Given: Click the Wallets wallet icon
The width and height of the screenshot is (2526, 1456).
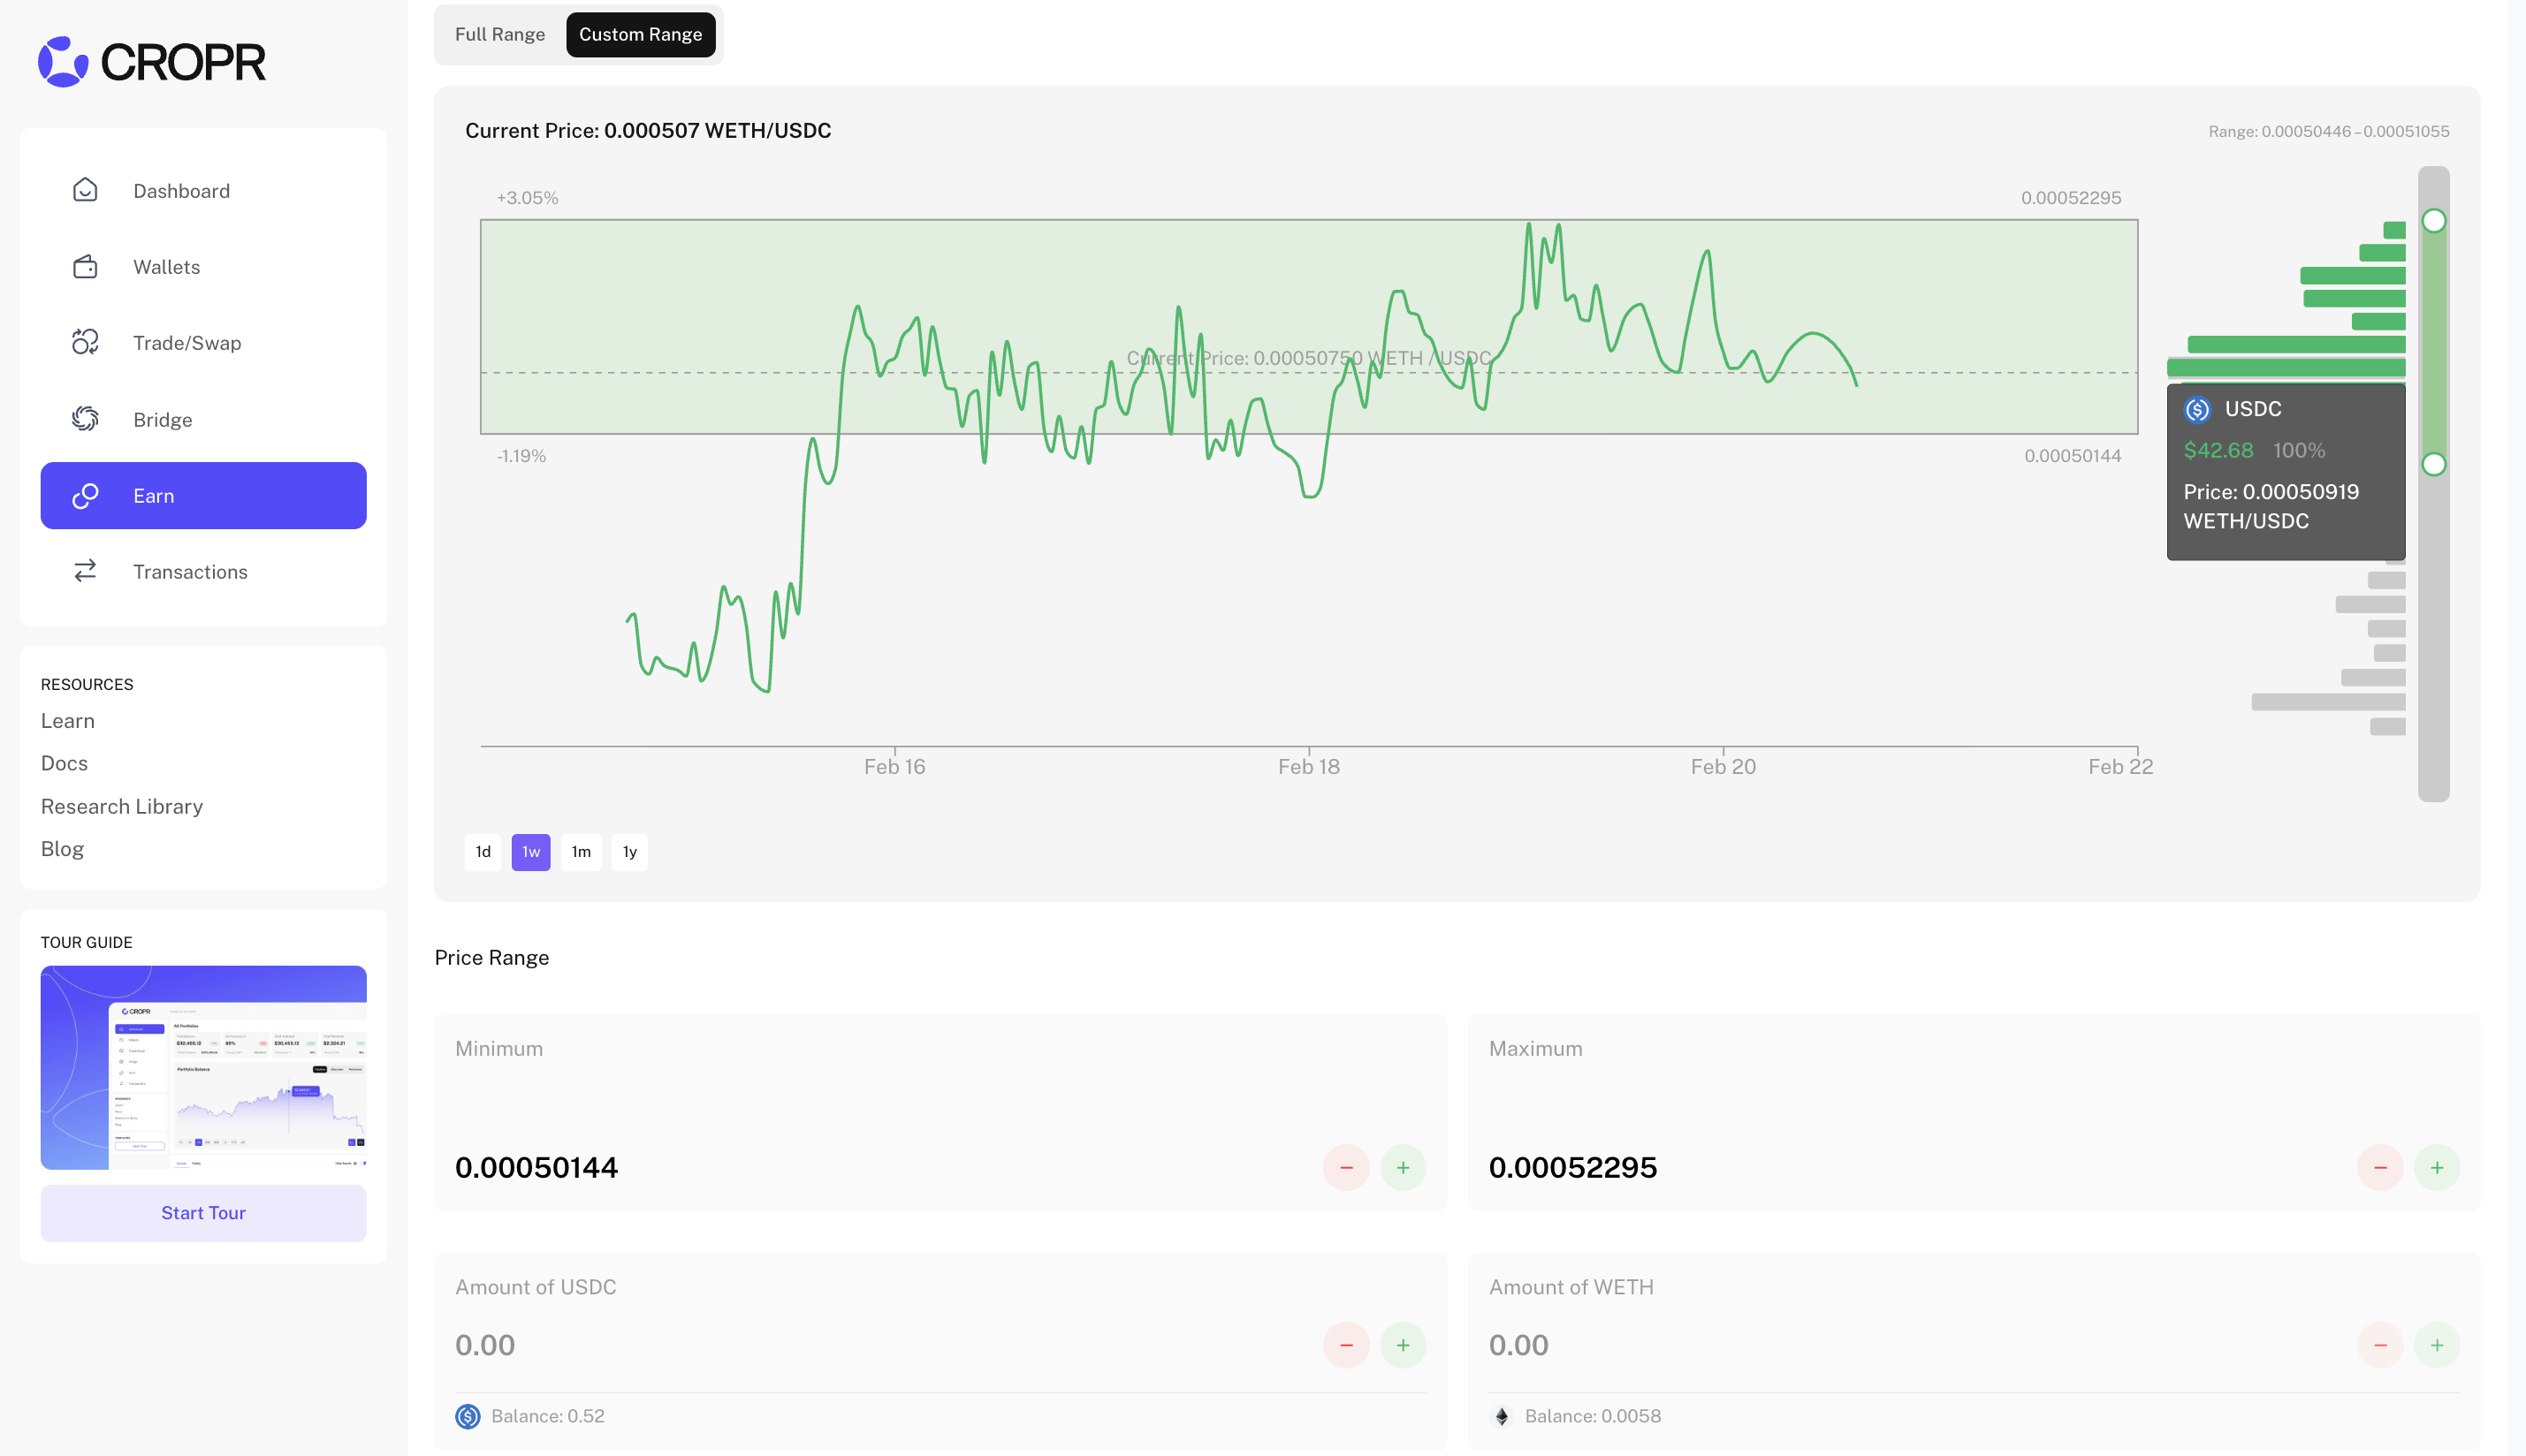Looking at the screenshot, I should (85, 266).
